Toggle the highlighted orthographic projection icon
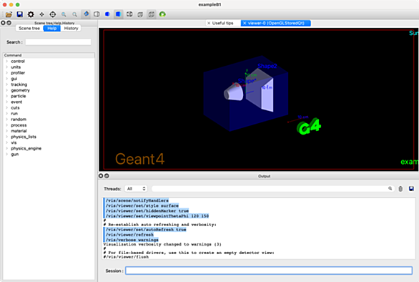Screen dimensions: 419x282 coord(152,14)
